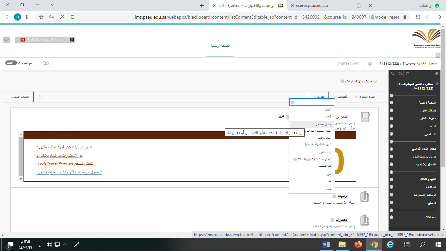This screenshot has width=446, height=251.
Task: Open chevron menu beside الواجبات folder
Action: [x=334, y=196]
